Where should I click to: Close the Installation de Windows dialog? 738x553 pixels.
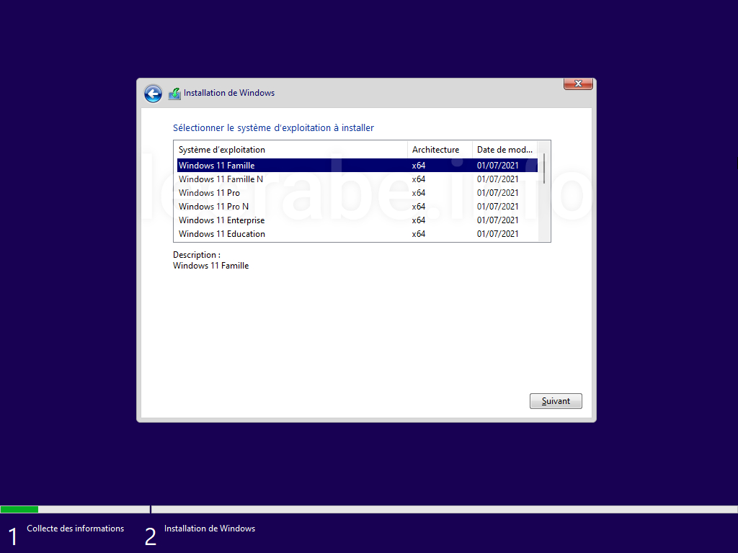click(578, 84)
